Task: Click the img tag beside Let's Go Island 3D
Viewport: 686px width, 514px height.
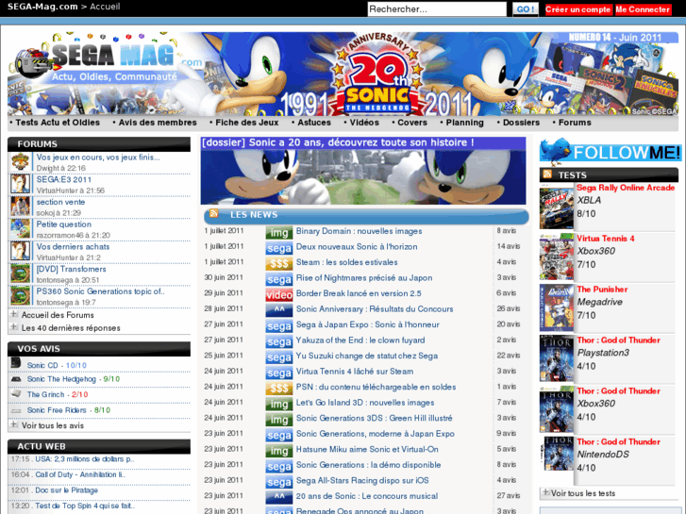Action: pos(278,404)
